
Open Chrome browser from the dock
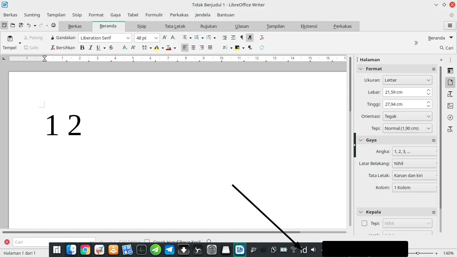pos(85,250)
